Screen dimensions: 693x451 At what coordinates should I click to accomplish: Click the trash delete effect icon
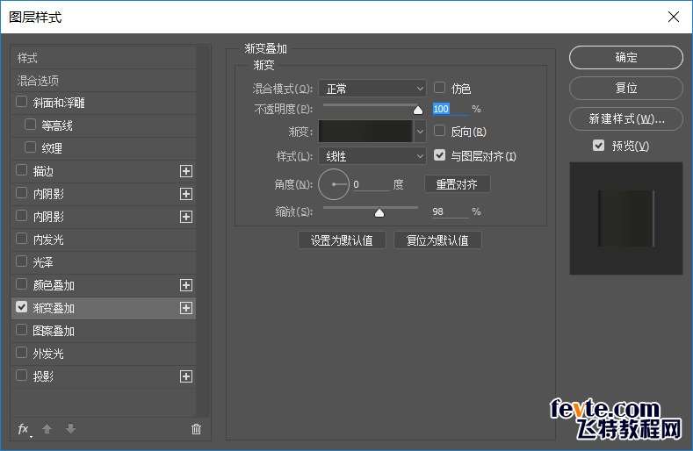pyautogui.click(x=196, y=429)
